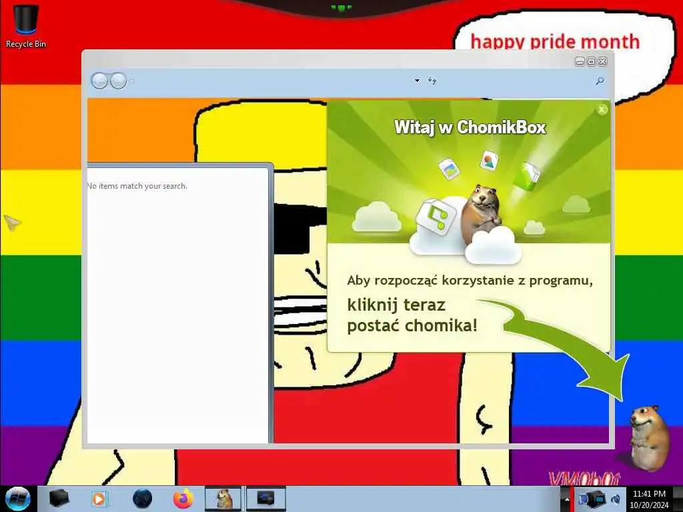Click the Explorer Forward navigation button
Viewport: 683px width, 512px height.
point(118,81)
